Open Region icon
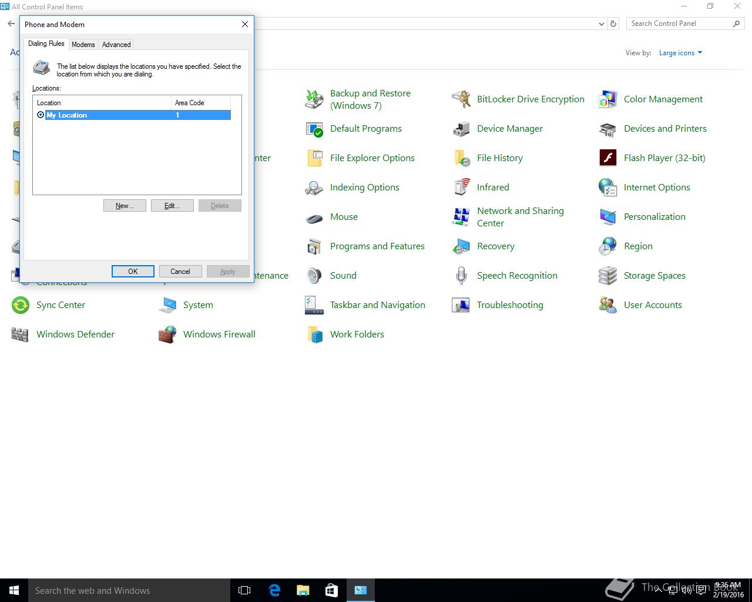752x602 pixels. click(x=608, y=246)
